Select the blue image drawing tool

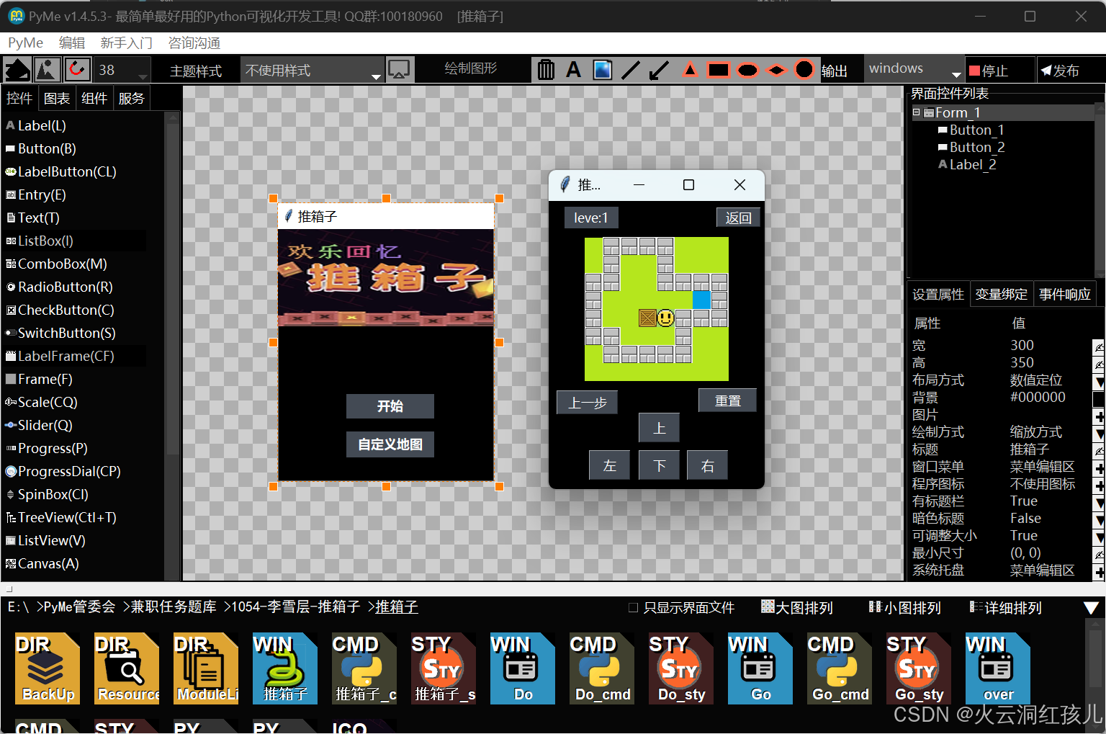click(x=603, y=70)
